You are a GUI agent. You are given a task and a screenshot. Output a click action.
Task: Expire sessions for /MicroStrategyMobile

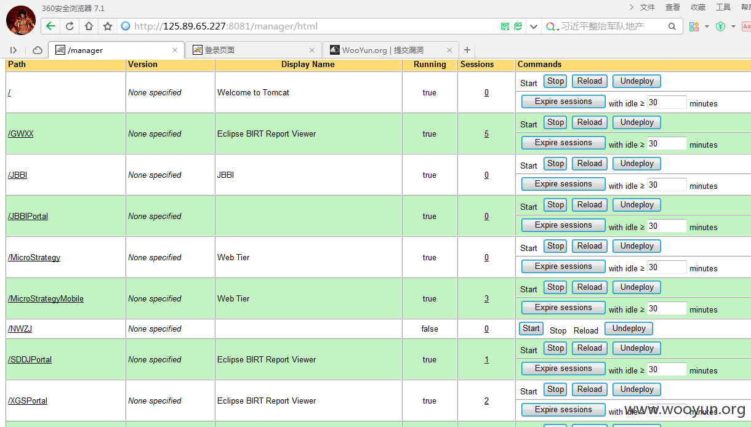tap(563, 308)
